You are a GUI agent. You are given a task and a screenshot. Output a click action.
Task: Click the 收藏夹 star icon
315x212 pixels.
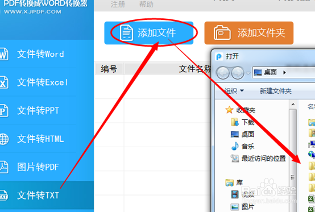pyautogui.click(x=229, y=110)
